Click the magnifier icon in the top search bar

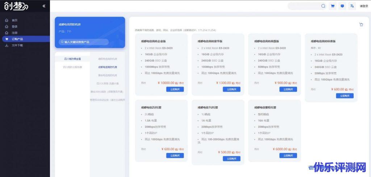[x=323, y=6]
